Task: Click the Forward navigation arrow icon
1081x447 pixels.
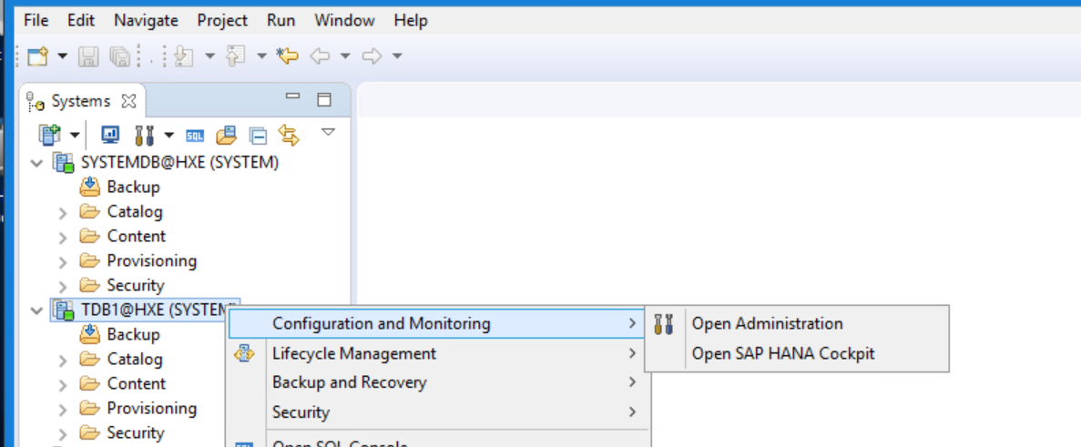Action: [372, 56]
